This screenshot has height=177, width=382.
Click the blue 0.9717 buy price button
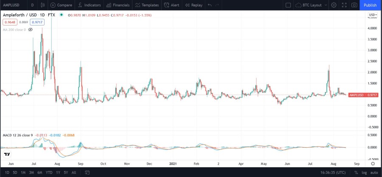pos(37,22)
